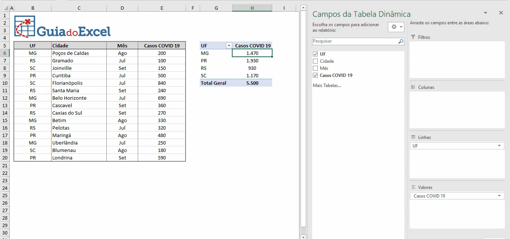Select cell containing Cascavel
Image resolution: width=510 pixels, height=239 pixels.
coord(79,105)
